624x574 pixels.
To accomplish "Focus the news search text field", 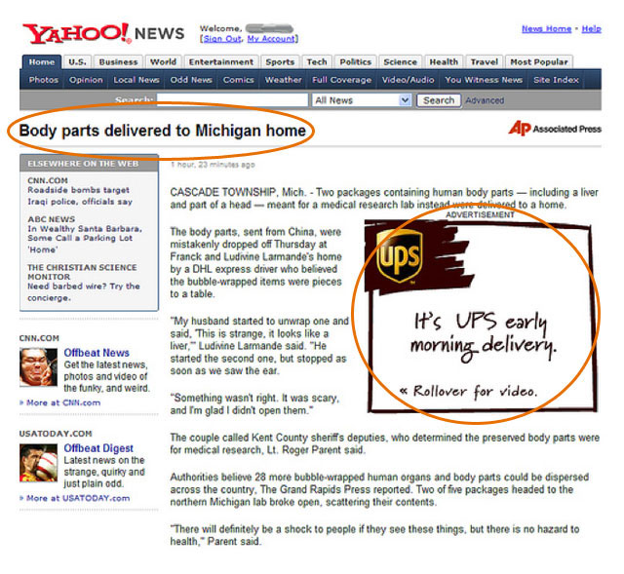I will (232, 99).
